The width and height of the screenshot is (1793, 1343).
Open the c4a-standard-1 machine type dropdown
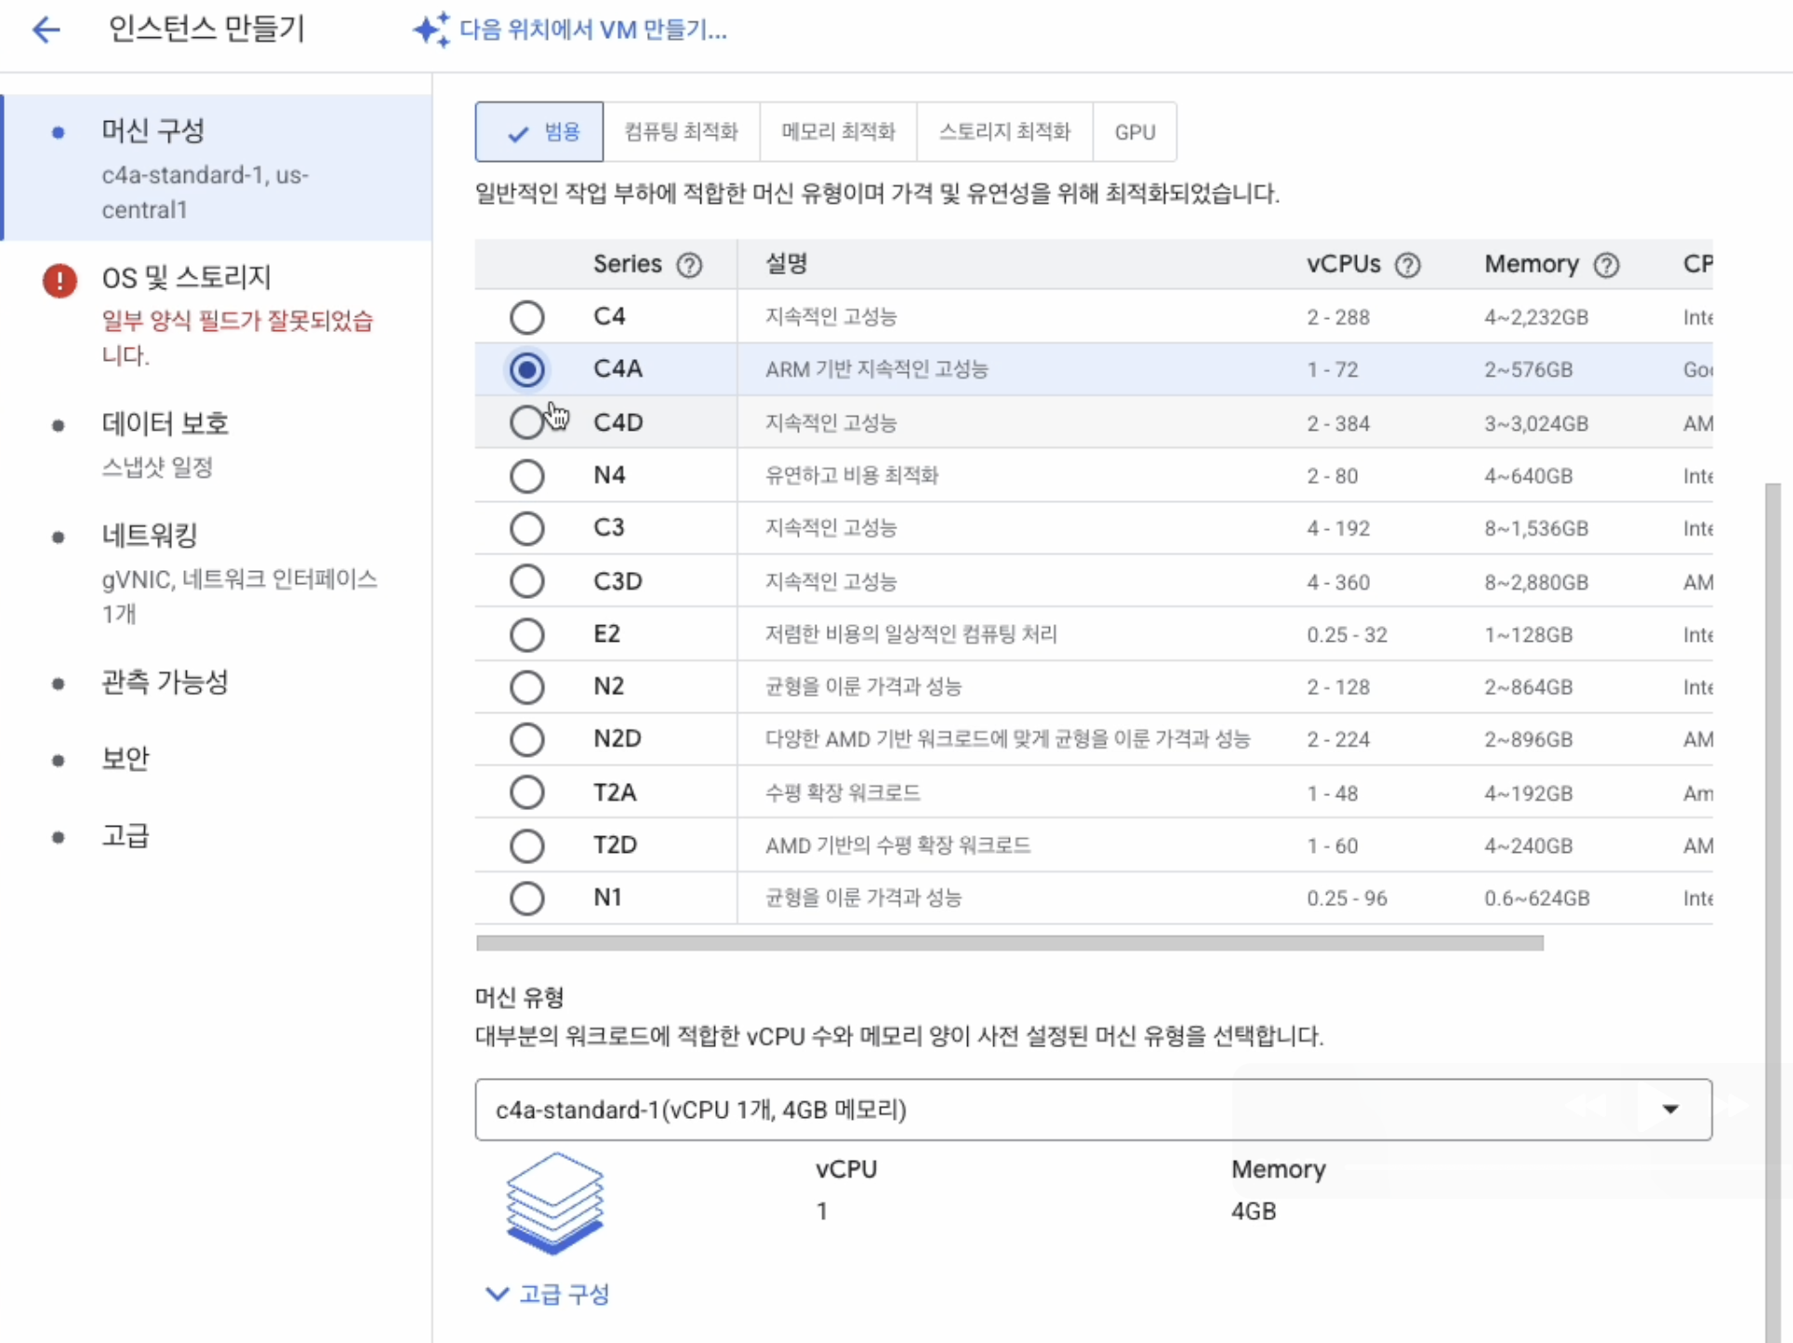click(1093, 1110)
